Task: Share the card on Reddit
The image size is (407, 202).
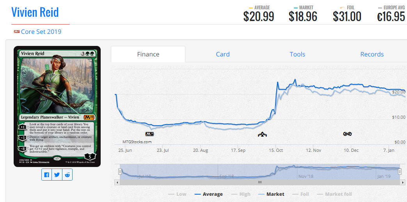Action: 68,175
